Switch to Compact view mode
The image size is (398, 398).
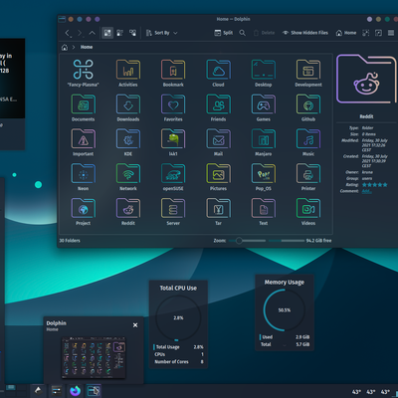(x=119, y=33)
